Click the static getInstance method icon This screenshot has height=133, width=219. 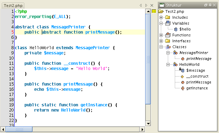tap(183, 88)
